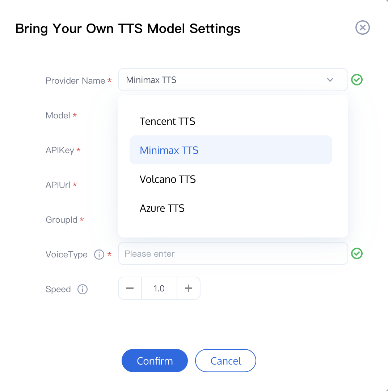Click the info icon next to VoiceType
The image size is (388, 391).
coord(99,255)
